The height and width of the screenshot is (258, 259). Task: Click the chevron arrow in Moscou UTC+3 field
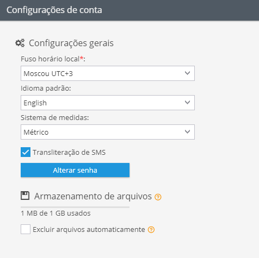pyautogui.click(x=187, y=73)
